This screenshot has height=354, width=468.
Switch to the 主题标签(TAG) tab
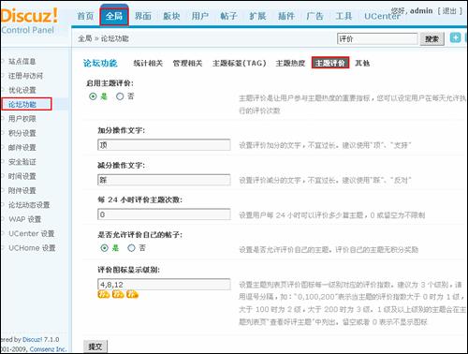coord(240,64)
